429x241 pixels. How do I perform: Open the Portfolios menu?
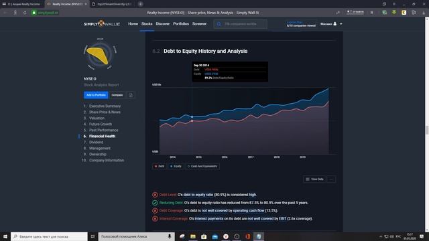181,24
